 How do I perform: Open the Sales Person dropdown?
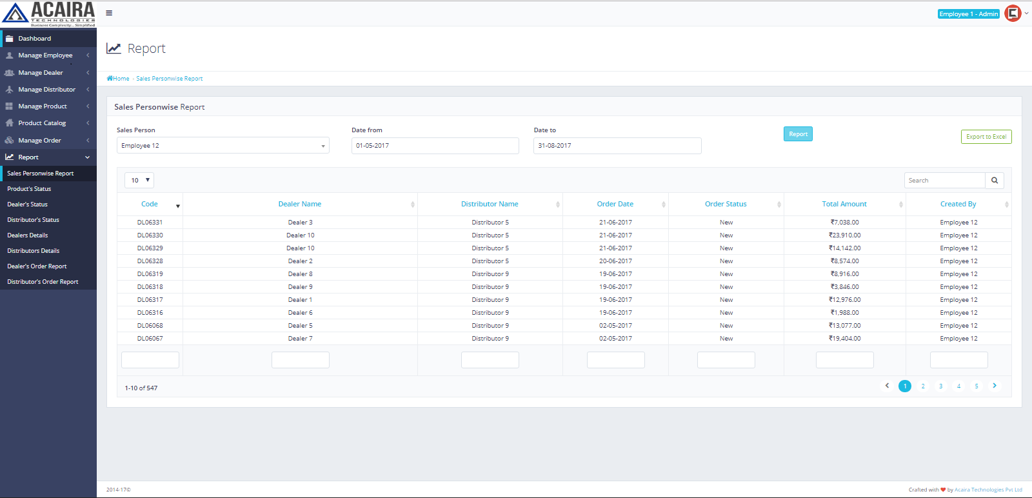pyautogui.click(x=223, y=146)
